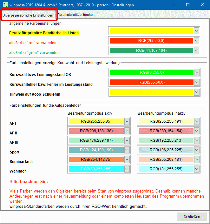Viewport: 210px width, 224px height.
Task: Select Seminarfach inactive swatch RGB(255,208,181)
Action: coord(166,160)
